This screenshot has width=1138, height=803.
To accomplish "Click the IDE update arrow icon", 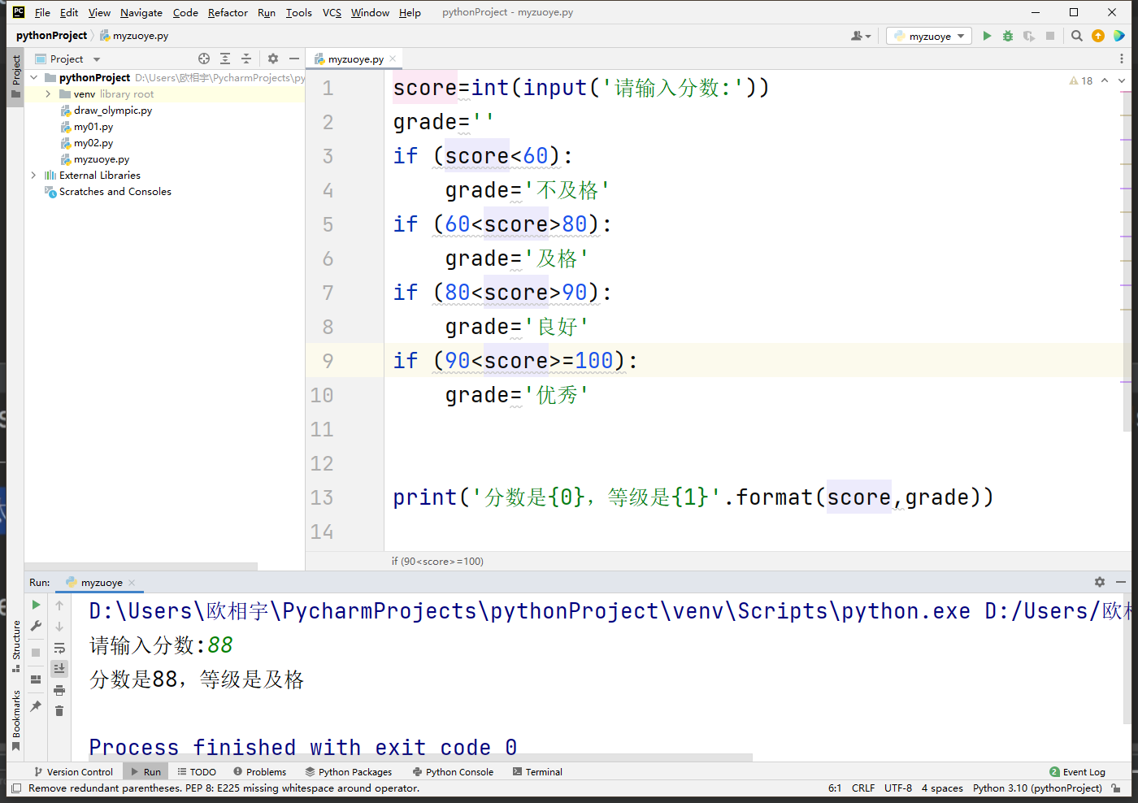I will [x=1098, y=36].
